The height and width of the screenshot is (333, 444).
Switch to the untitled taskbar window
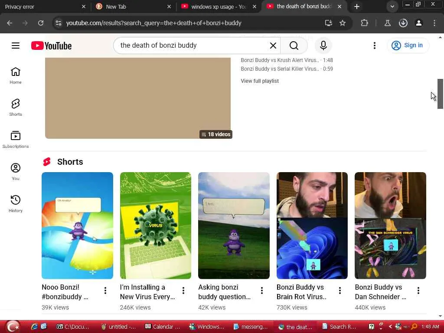[x=119, y=327]
